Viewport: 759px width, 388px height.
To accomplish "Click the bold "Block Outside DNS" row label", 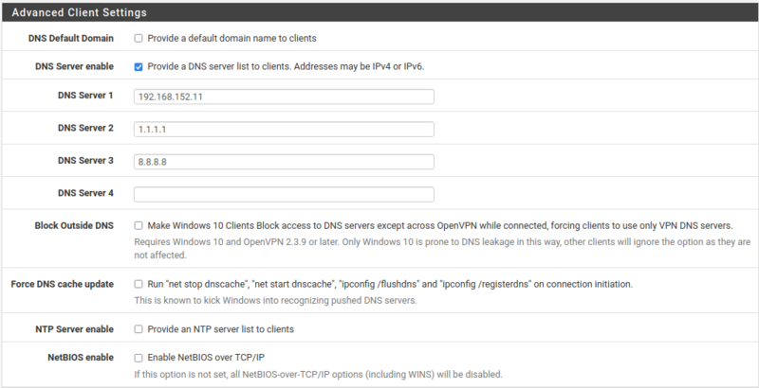I will pos(73,225).
